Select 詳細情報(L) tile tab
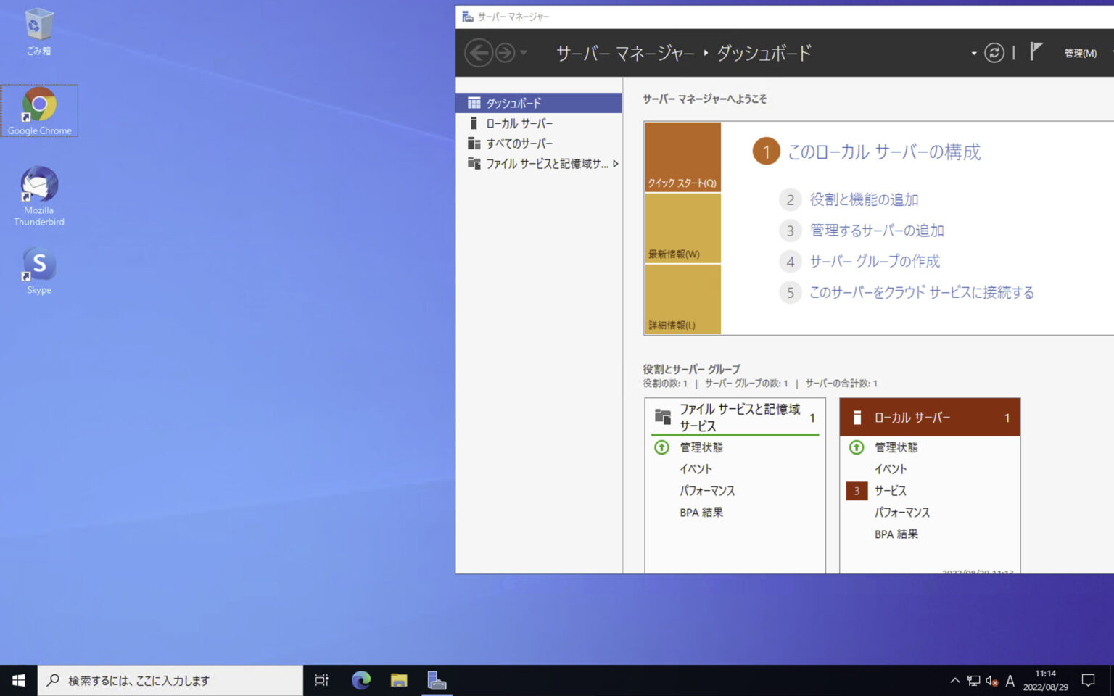The height and width of the screenshot is (696, 1114). [x=682, y=299]
